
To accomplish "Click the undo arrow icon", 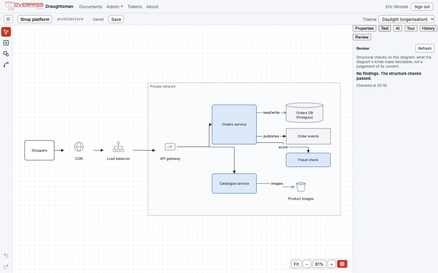I will click(x=6, y=256).
